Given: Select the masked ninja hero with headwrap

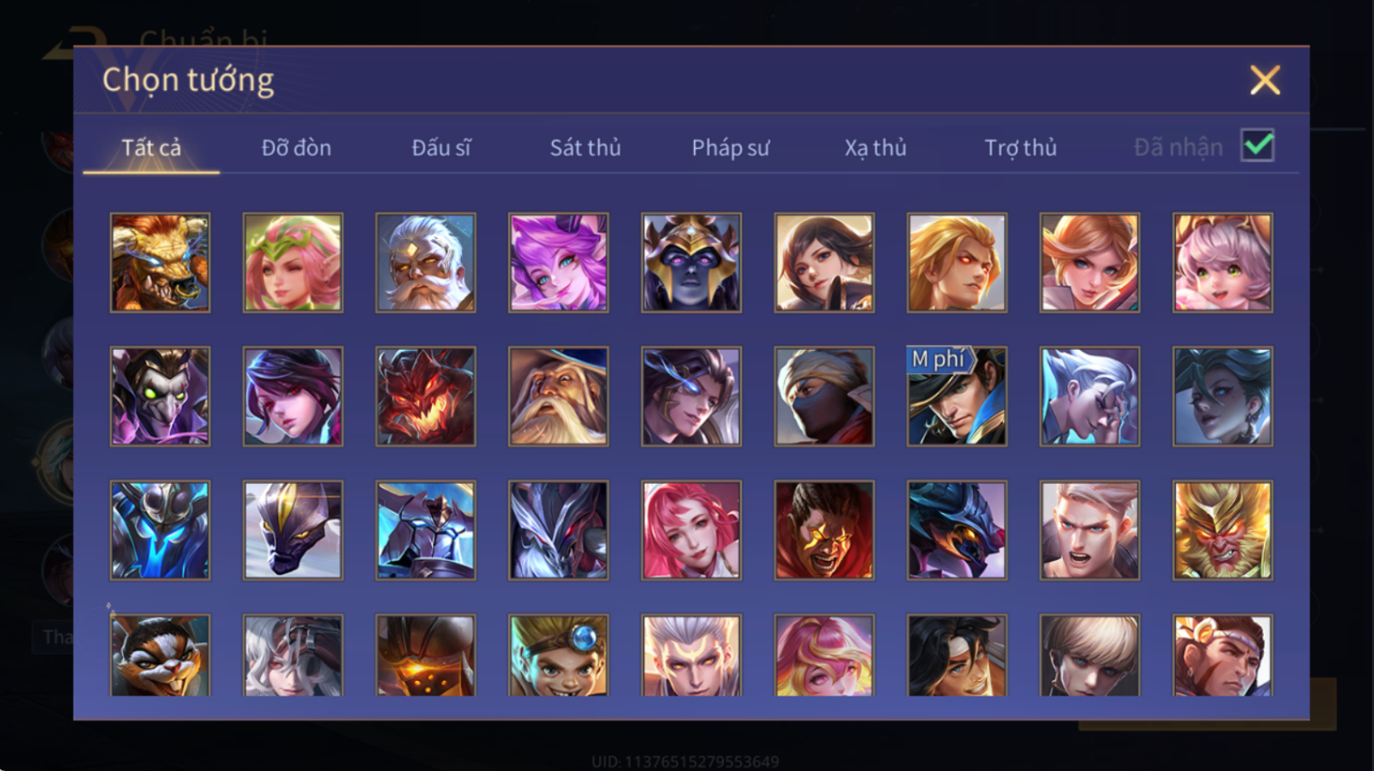Looking at the screenshot, I should coord(824,396).
